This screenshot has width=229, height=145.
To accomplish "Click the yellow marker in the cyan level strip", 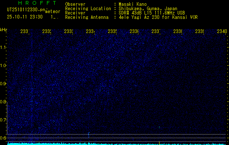I will 159,143.
